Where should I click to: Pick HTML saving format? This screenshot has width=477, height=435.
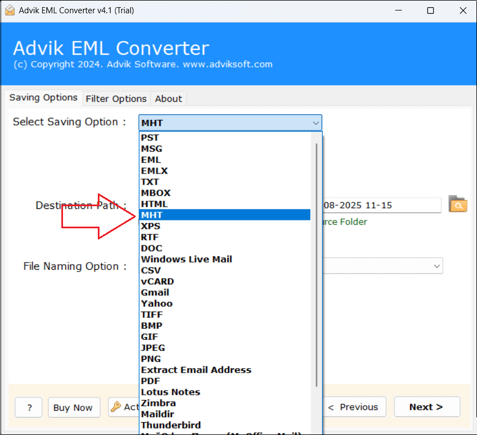tap(224, 204)
